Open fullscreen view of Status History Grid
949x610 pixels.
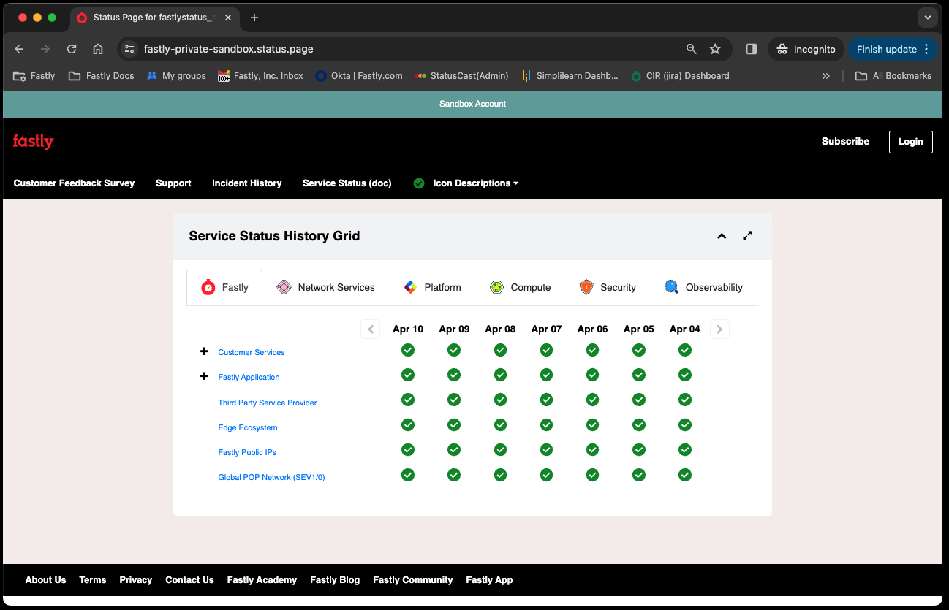pos(747,235)
